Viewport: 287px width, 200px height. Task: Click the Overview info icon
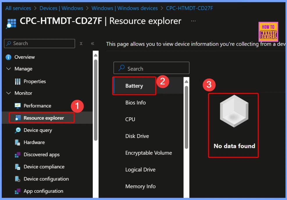(8, 57)
